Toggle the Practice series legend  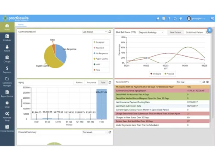(169, 74)
